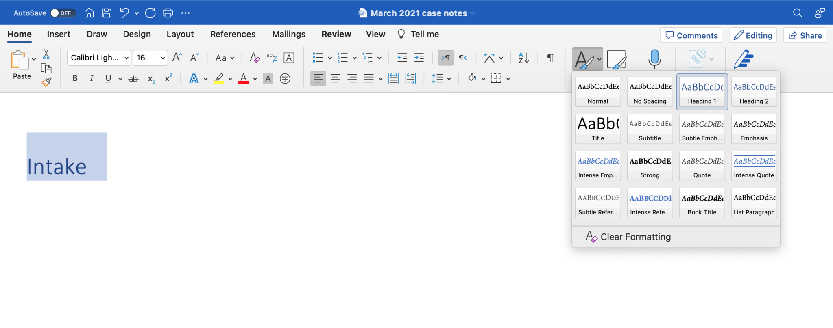Open the line spacing dropdown arrow
The width and height of the screenshot is (833, 328).
click(x=449, y=79)
